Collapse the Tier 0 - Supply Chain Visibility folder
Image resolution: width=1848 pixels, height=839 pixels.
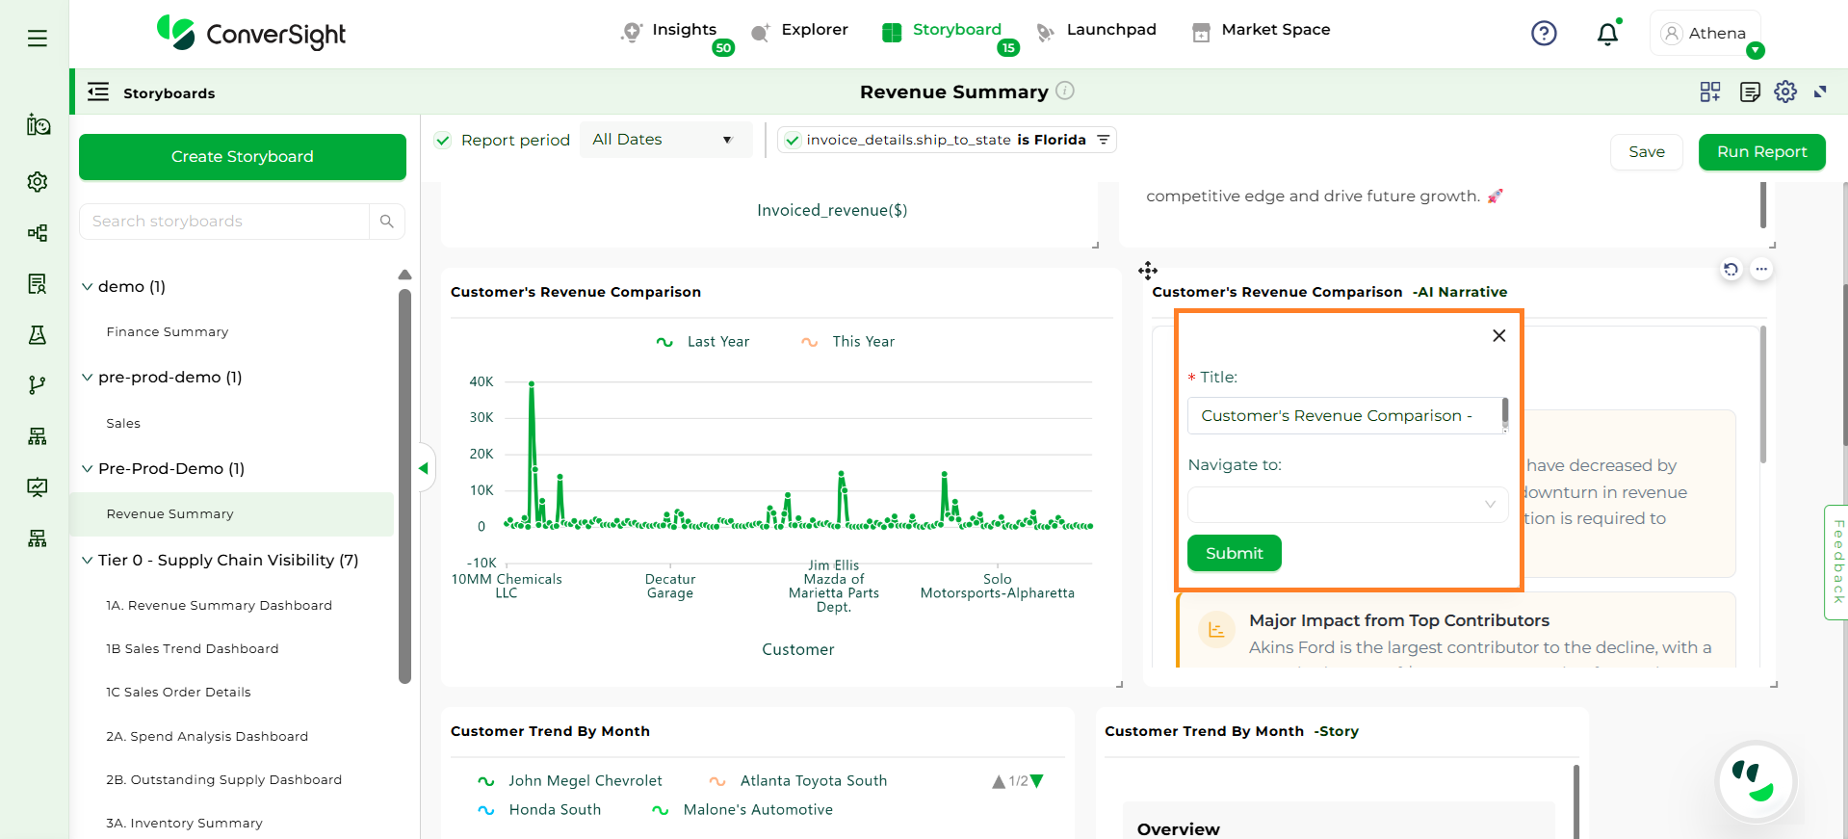(88, 561)
